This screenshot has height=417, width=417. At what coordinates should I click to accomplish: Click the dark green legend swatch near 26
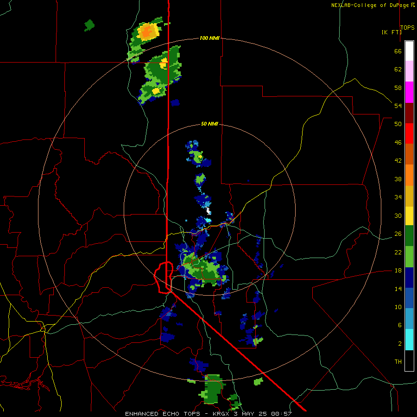point(409,236)
